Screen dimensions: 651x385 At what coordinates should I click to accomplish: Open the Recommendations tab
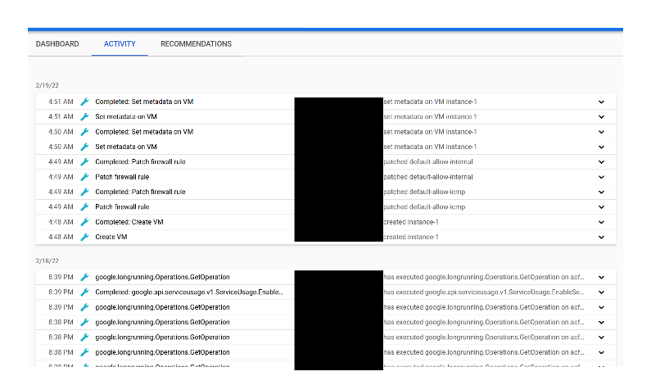coord(196,44)
